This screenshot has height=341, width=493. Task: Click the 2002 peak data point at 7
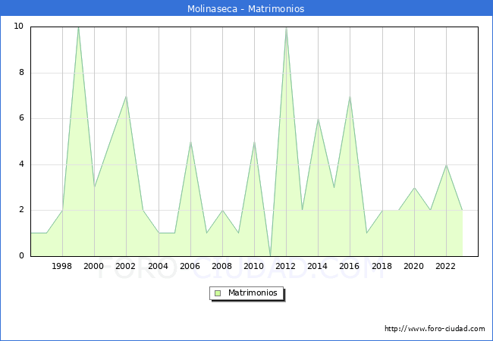click(127, 96)
